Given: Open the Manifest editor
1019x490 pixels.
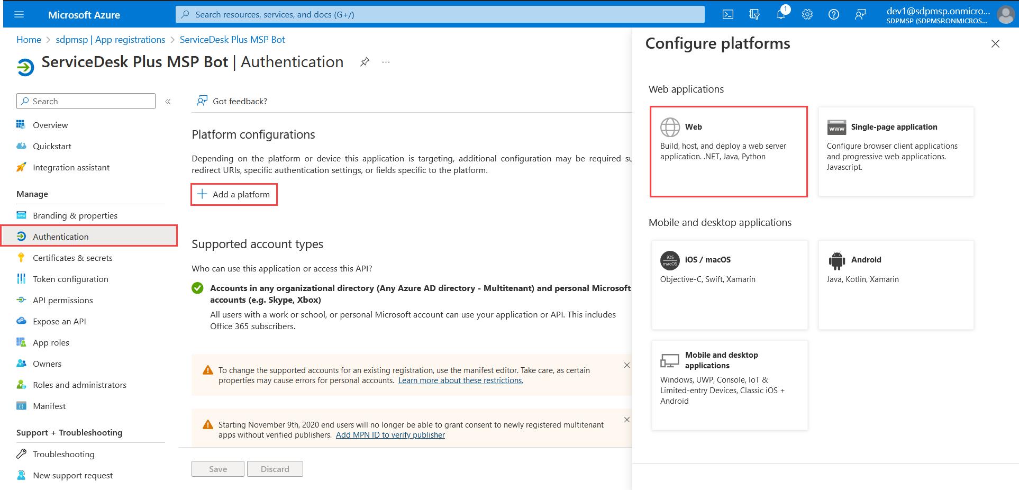Looking at the screenshot, I should 49,406.
